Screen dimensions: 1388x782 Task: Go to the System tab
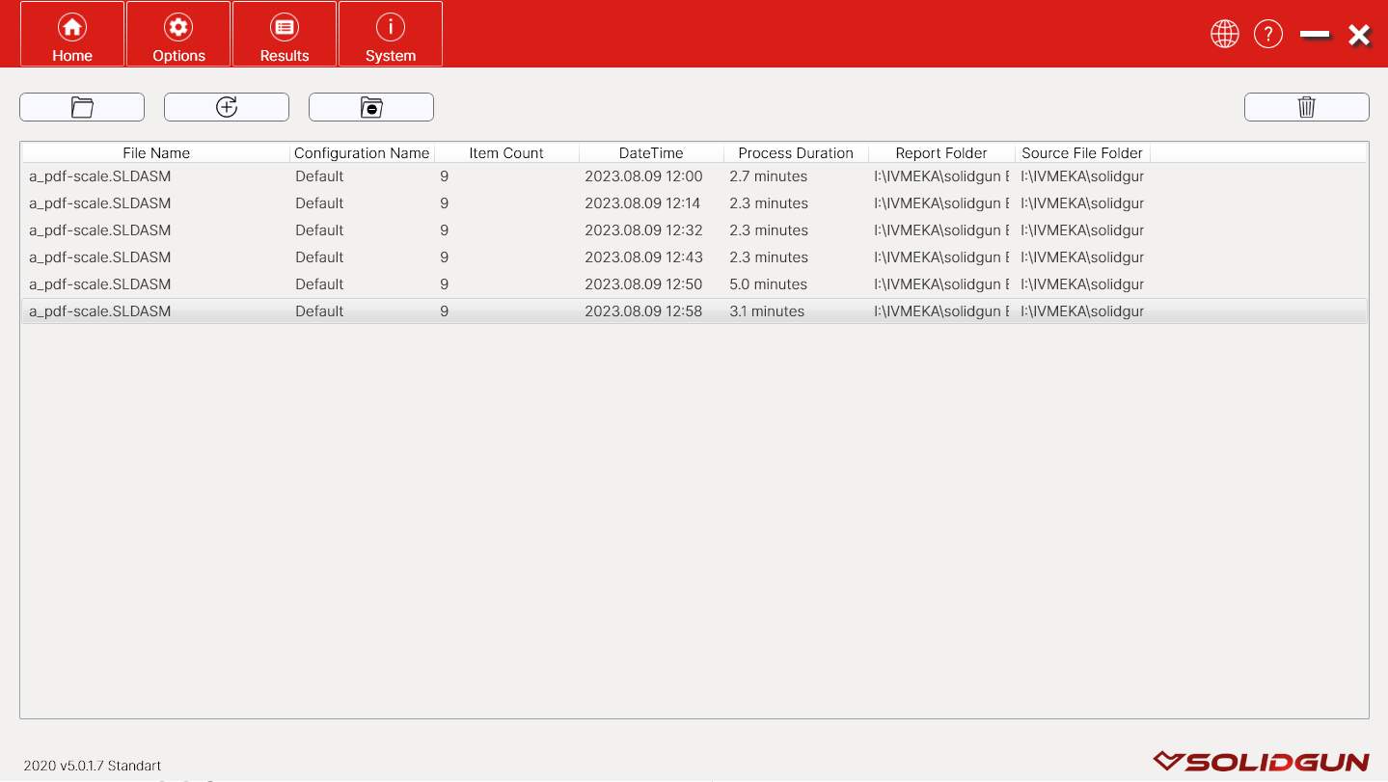point(391,34)
